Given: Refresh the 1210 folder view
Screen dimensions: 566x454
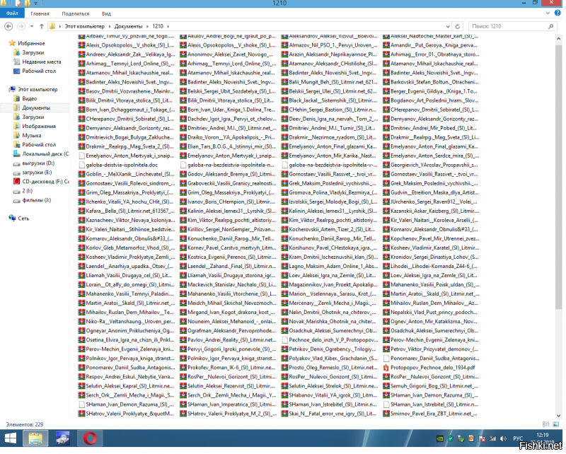Looking at the screenshot, I should point(457,26).
